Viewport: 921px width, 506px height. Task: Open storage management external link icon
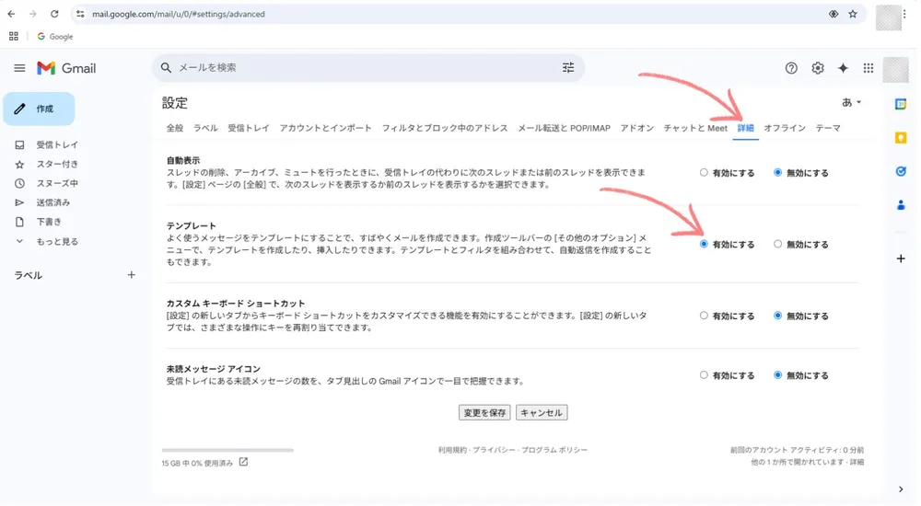pos(243,463)
